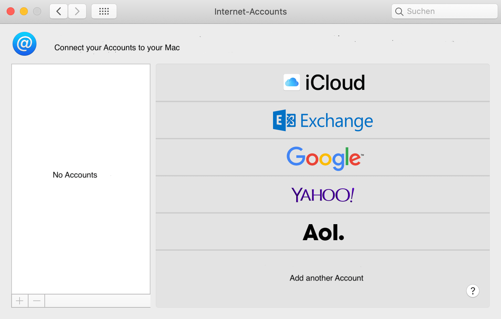Click the plus button to add account
The width and height of the screenshot is (501, 319).
tap(20, 301)
